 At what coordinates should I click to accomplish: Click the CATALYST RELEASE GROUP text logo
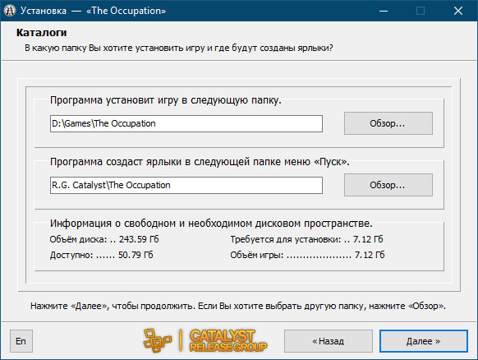pyautogui.click(x=228, y=340)
